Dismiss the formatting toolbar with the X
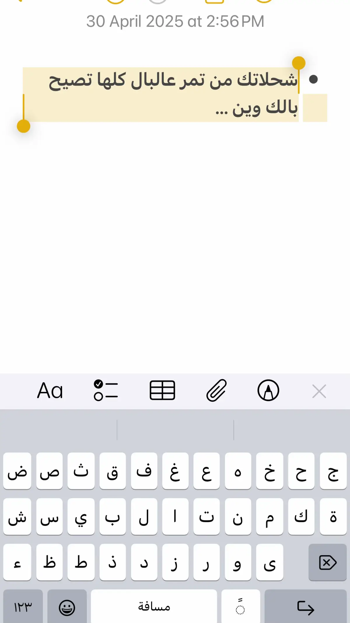The width and height of the screenshot is (350, 623). [x=319, y=391]
